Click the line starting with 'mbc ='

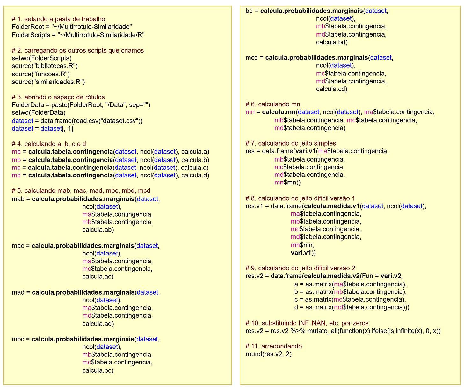85,339
